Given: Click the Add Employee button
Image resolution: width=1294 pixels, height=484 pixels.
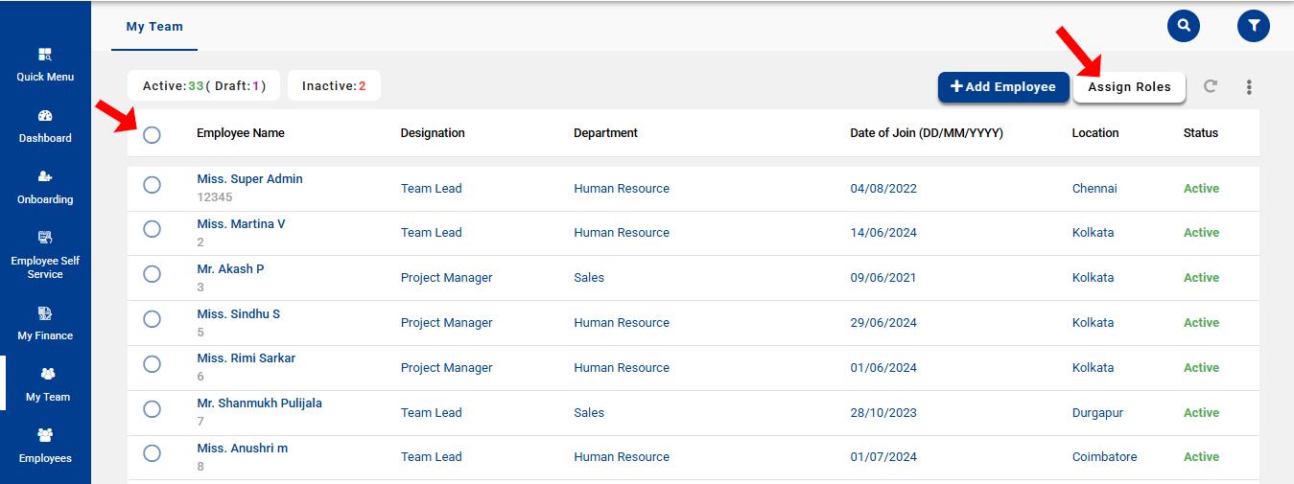Looking at the screenshot, I should click(x=1002, y=86).
